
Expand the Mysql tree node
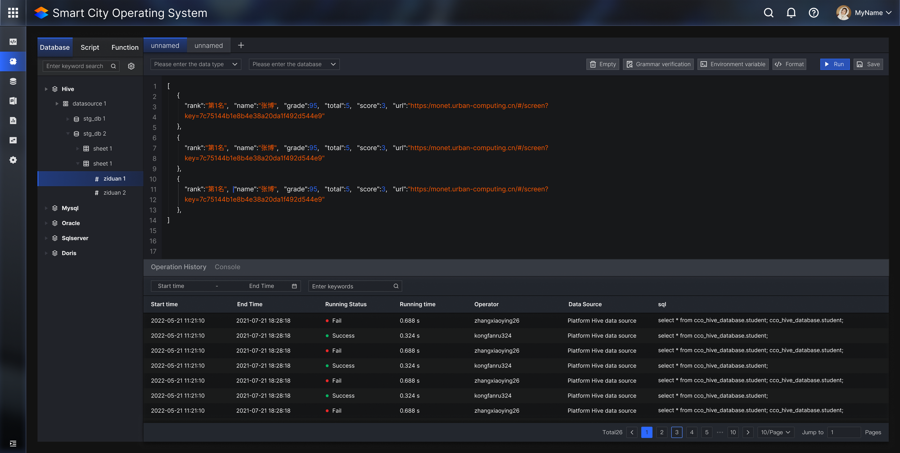[x=46, y=208]
